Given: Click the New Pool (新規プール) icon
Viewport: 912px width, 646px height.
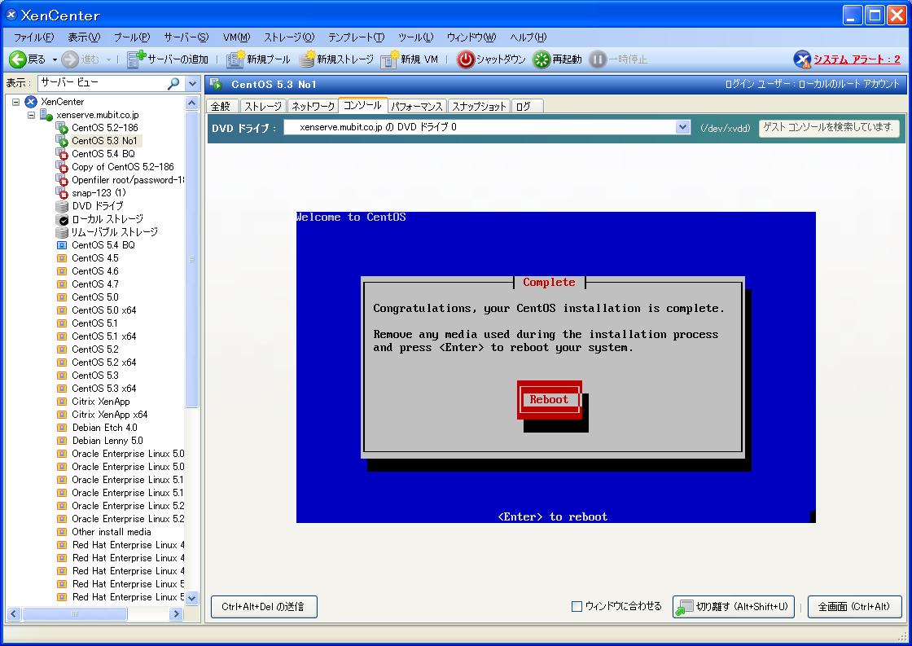Looking at the screenshot, I should coord(235,59).
